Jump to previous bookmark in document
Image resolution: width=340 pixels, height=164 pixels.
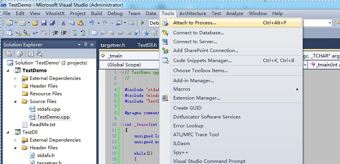coord(137,33)
